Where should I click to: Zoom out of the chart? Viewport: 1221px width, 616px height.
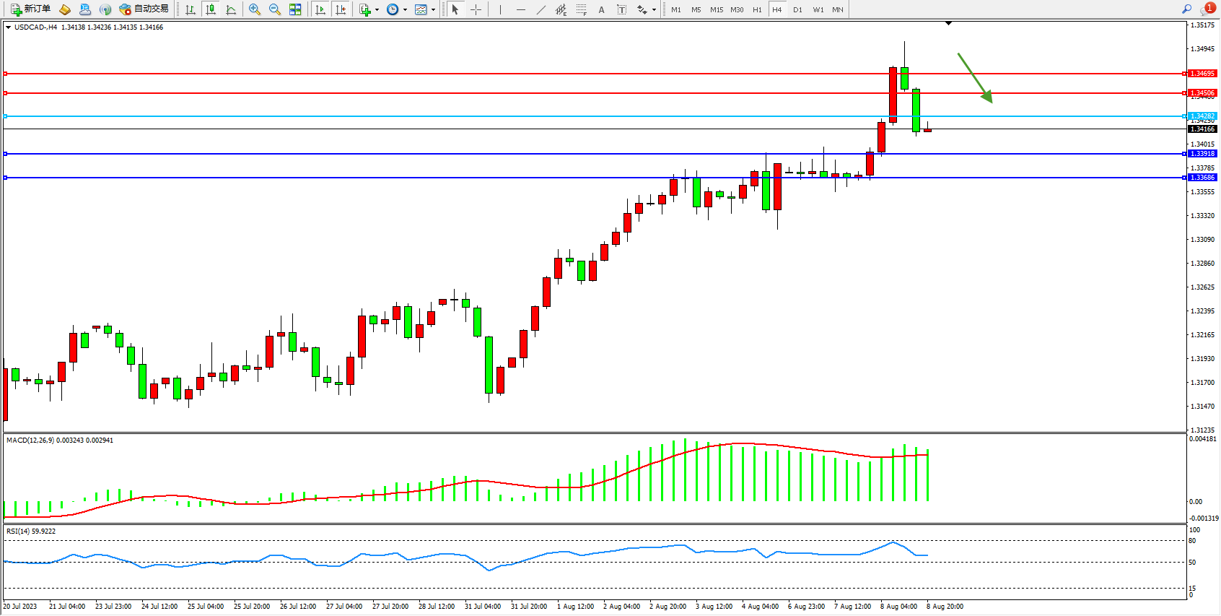point(275,9)
